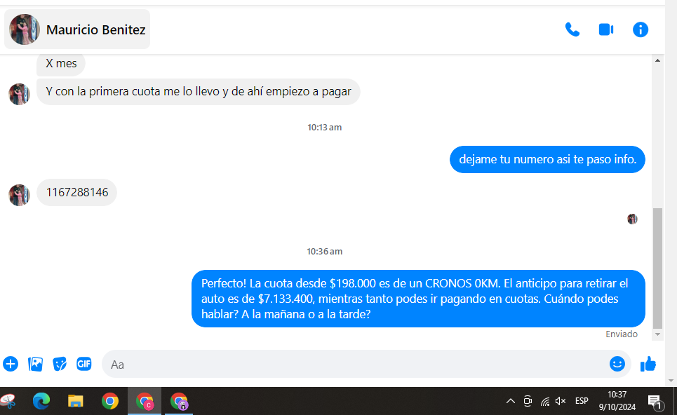
Task: Click the 10:36 am timestamp
Action: point(324,251)
